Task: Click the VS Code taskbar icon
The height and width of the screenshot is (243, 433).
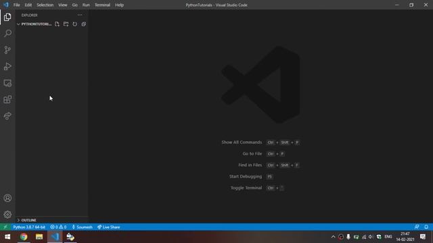Action: pos(55,237)
